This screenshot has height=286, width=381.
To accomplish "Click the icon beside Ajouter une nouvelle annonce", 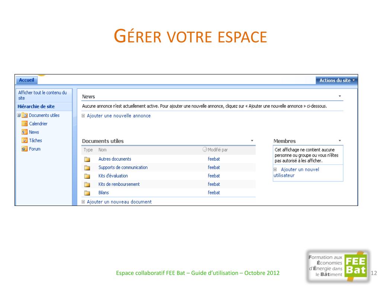I will pos(83,116).
